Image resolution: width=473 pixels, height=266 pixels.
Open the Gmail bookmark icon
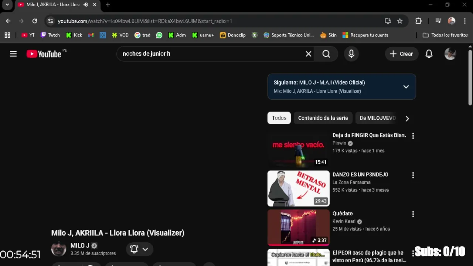pyautogui.click(x=91, y=35)
